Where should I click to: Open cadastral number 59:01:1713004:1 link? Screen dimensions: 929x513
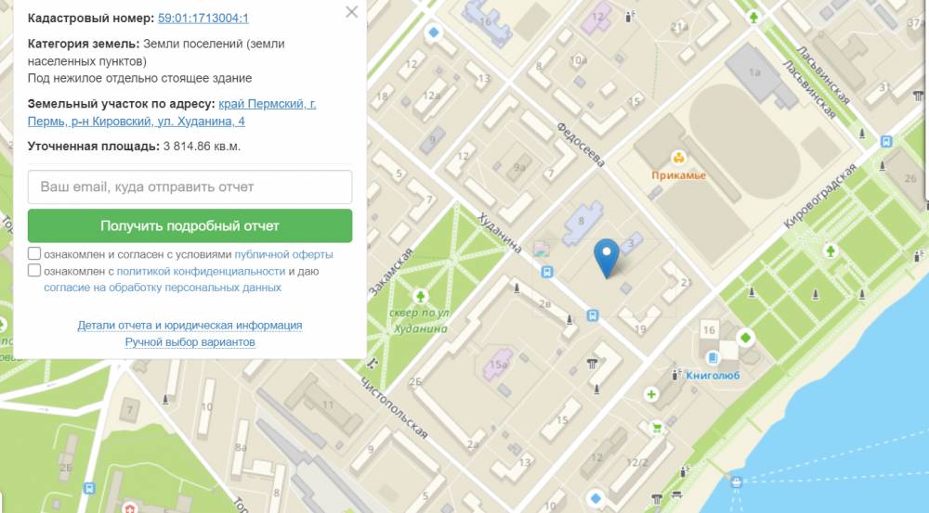[203, 18]
